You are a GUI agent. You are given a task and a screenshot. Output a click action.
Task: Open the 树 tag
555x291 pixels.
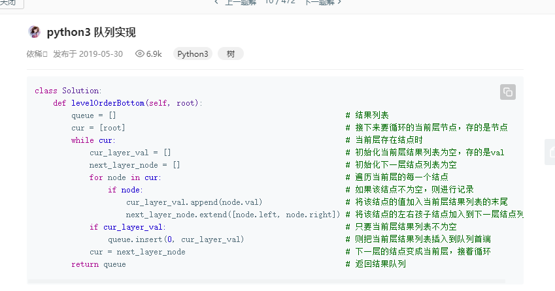pyautogui.click(x=231, y=54)
